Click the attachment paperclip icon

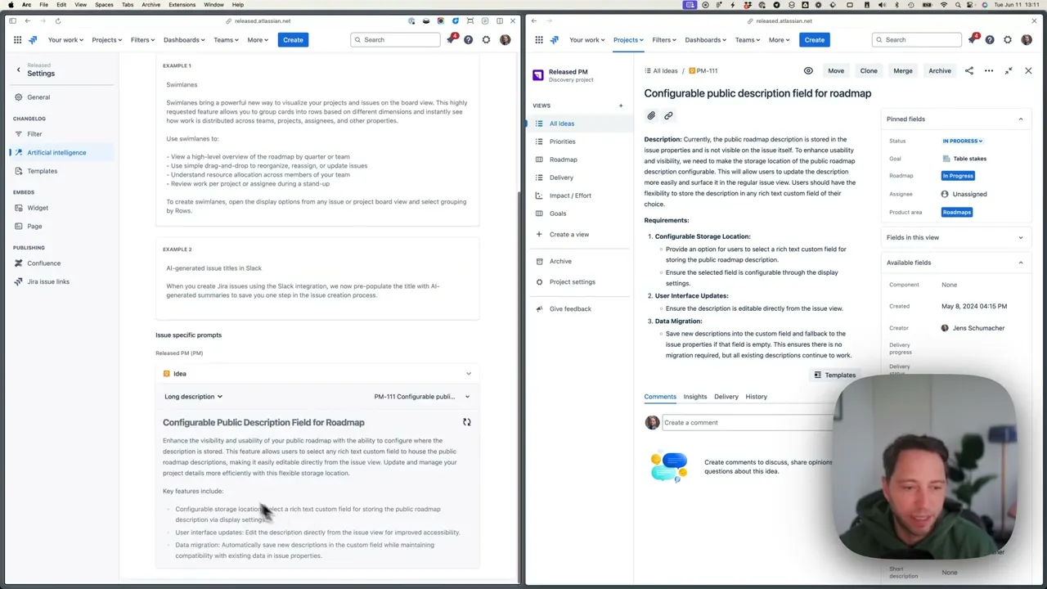[651, 115]
